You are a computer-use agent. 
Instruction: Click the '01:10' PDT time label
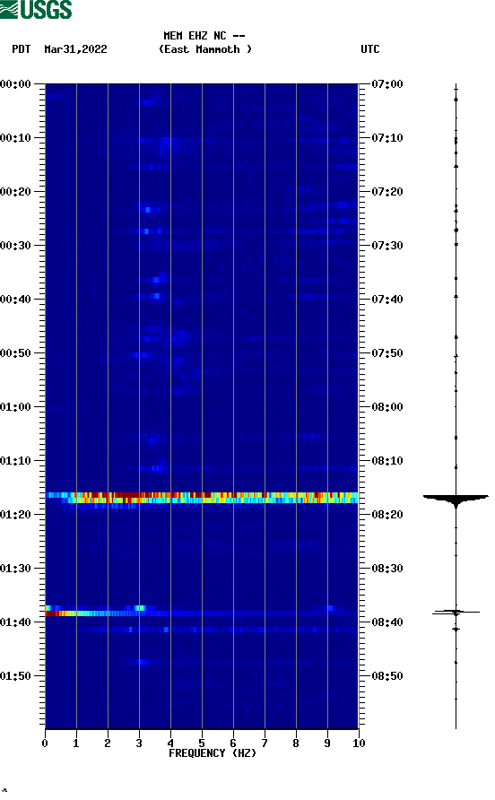[x=16, y=461]
